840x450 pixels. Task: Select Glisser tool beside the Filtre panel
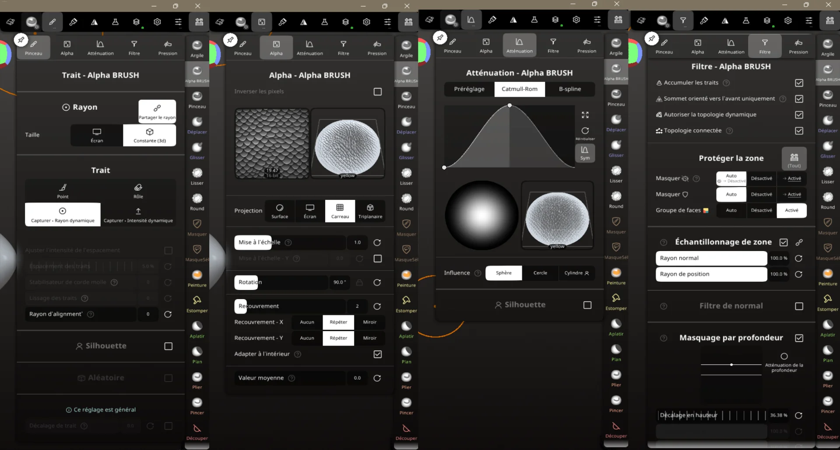[828, 149]
